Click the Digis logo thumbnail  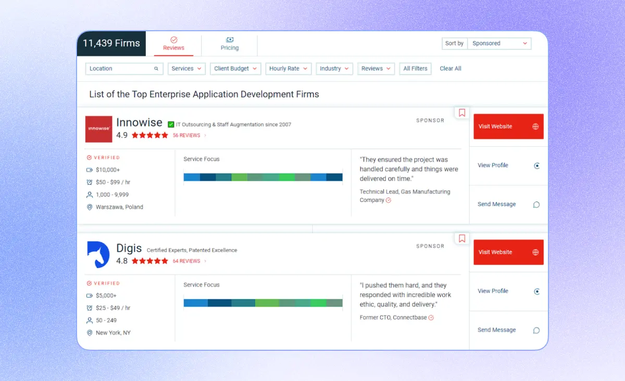click(98, 255)
